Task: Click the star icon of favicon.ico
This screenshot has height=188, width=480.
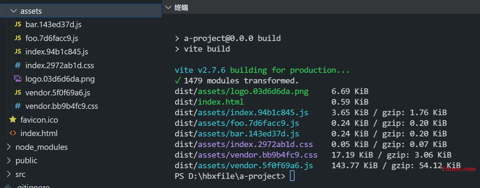Action: pyautogui.click(x=13, y=120)
